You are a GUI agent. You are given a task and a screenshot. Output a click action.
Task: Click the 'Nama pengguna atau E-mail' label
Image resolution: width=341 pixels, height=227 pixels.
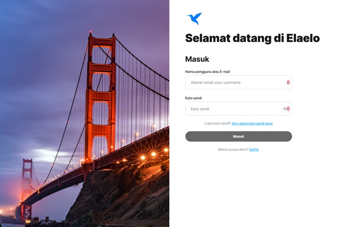point(207,72)
